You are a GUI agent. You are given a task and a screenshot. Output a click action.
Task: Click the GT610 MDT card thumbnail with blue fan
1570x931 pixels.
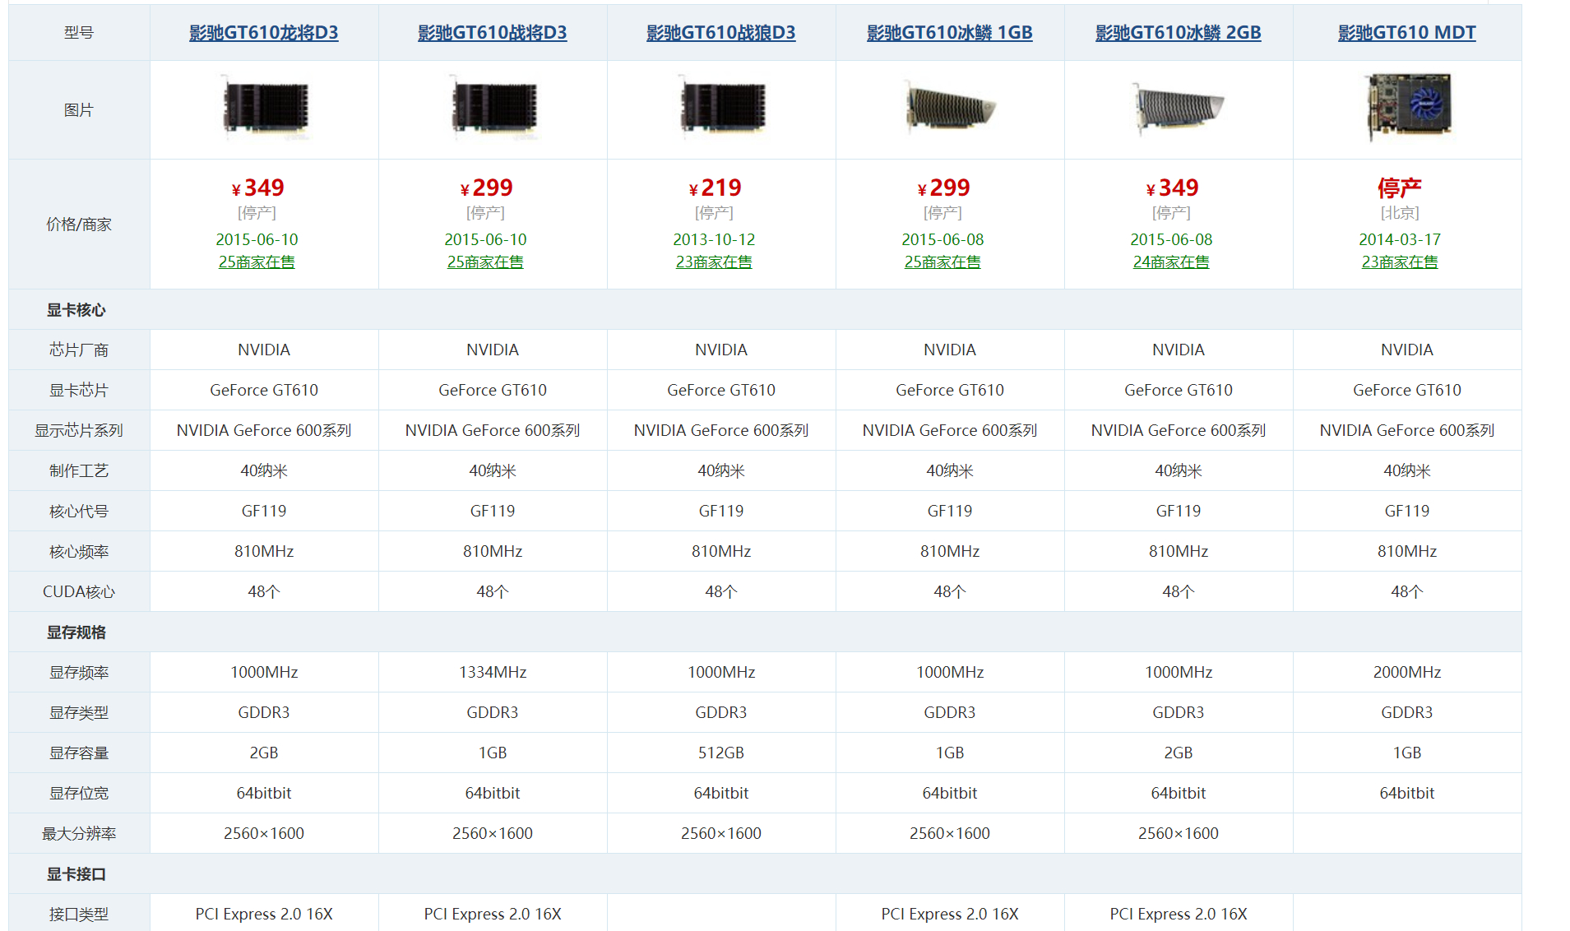click(x=1407, y=107)
